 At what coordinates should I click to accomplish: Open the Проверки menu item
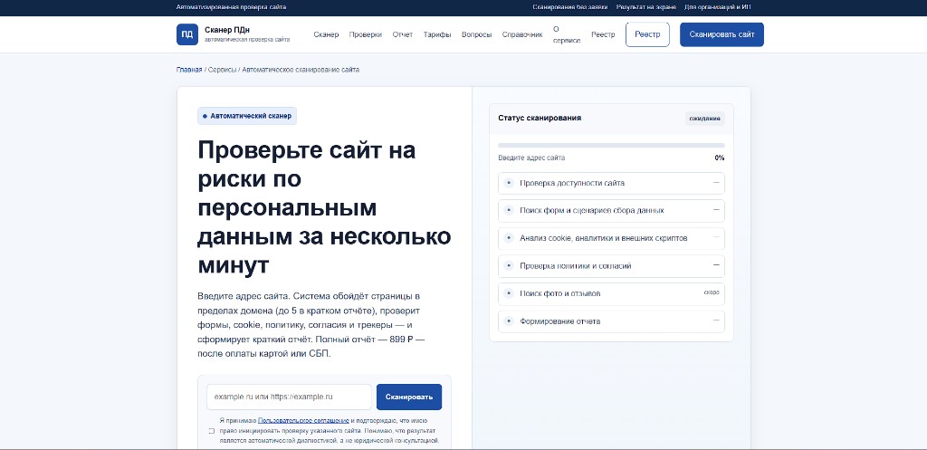[x=366, y=34]
